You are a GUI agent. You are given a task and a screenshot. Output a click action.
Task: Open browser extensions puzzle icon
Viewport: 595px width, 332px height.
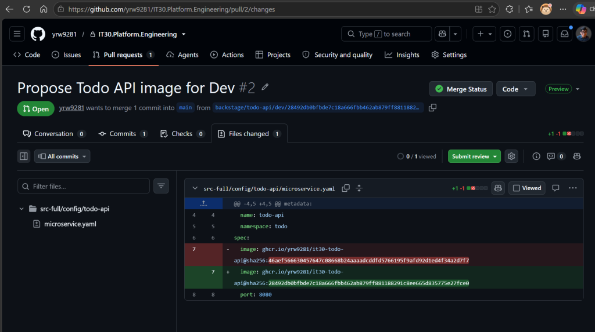(509, 9)
